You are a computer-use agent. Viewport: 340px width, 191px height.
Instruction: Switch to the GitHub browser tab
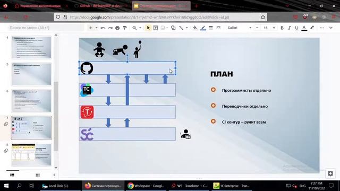[x=100, y=6]
